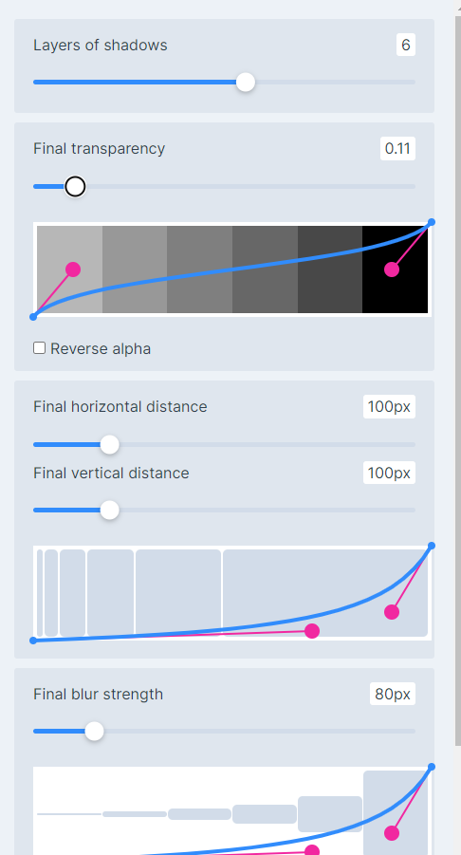Click the Final transparency slider thumb

(75, 187)
